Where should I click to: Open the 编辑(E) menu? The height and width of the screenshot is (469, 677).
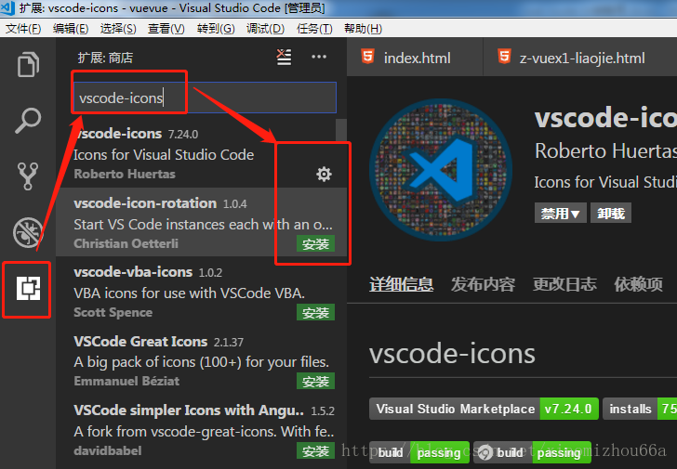pos(71,29)
